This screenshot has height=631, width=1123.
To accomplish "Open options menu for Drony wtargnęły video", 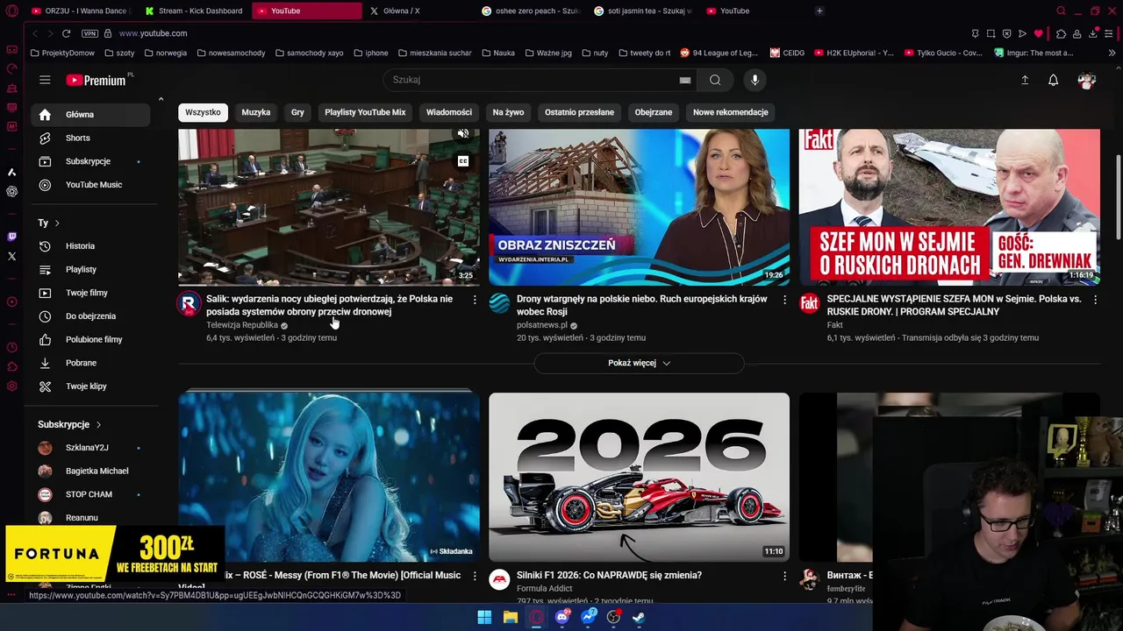I will pyautogui.click(x=785, y=300).
